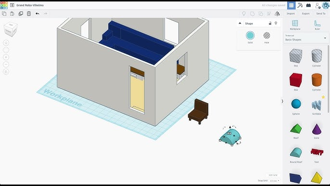Click the Ungroup shapes icon
The width and height of the screenshot is (330, 186).
point(261,13)
